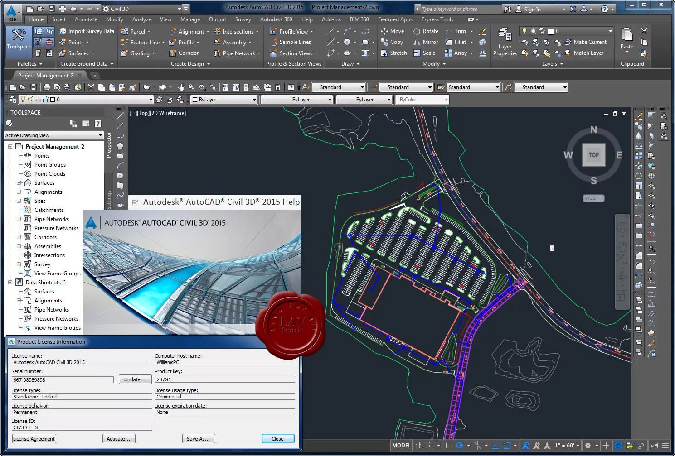Click the License Agreement button
The width and height of the screenshot is (675, 456).
tap(34, 439)
